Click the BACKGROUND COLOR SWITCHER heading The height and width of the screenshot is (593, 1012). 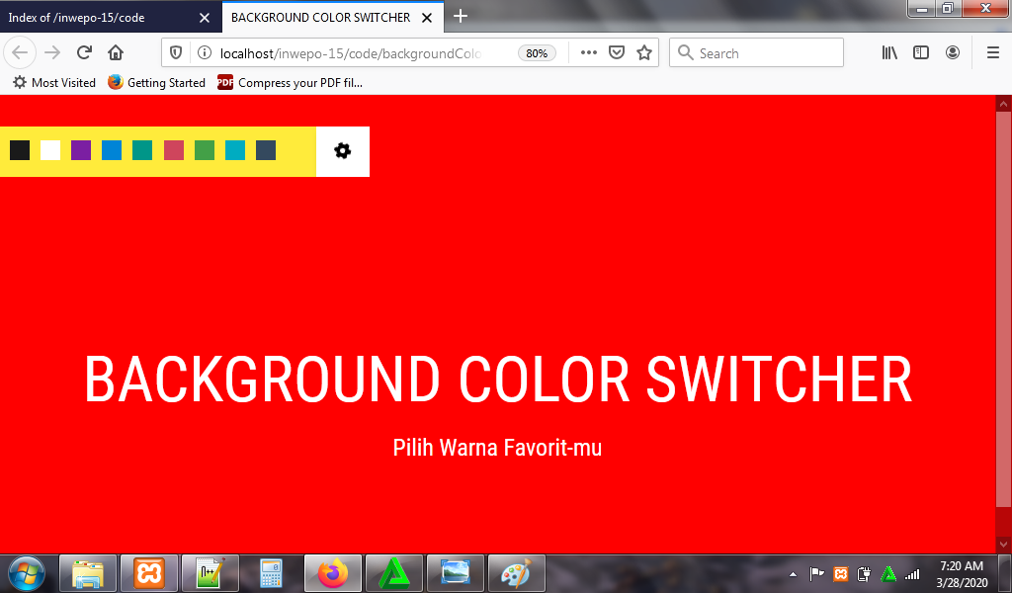[498, 380]
